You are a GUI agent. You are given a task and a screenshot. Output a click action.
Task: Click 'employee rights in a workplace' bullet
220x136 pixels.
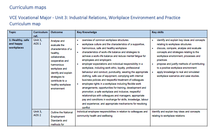click(115, 96)
